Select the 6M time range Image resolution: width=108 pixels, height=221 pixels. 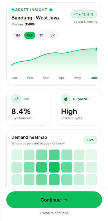click(x=30, y=35)
